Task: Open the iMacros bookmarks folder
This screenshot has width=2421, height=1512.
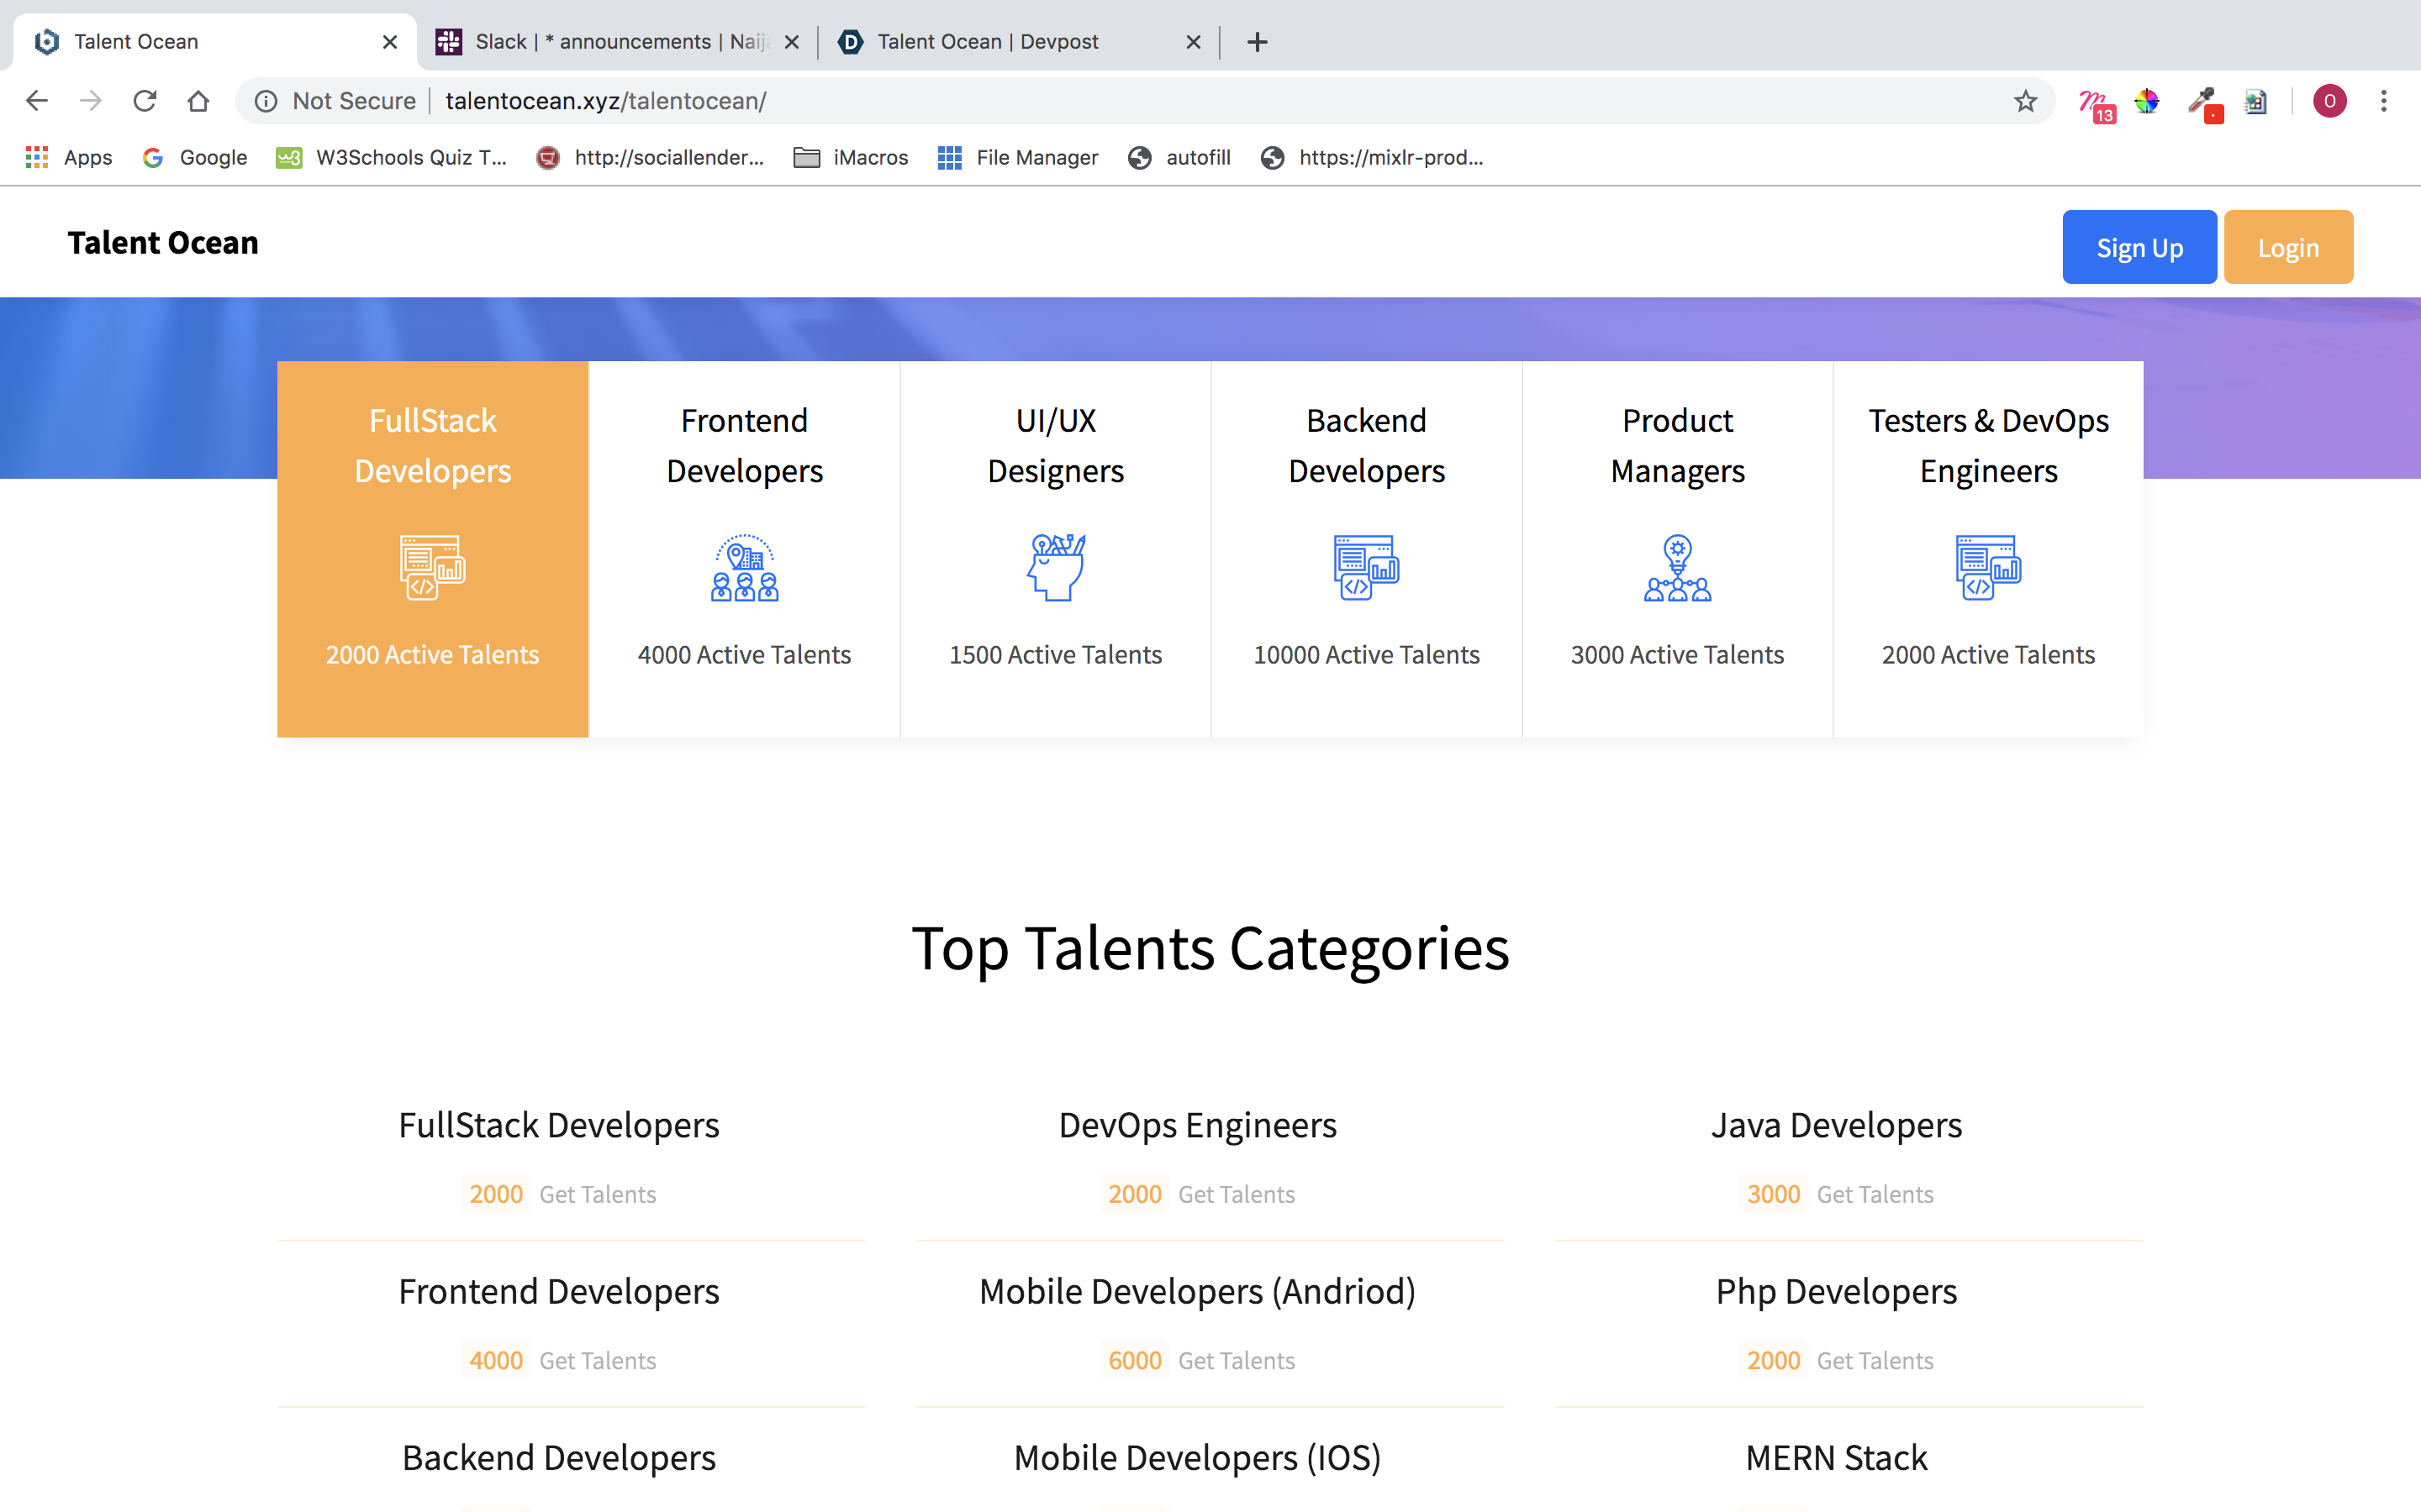Action: (851, 157)
